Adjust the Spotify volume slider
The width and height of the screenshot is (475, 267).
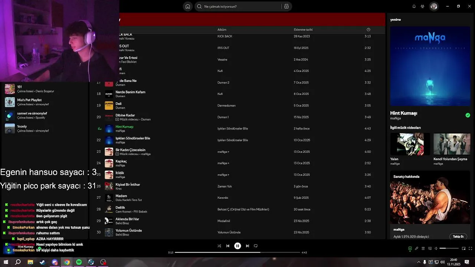[x=449, y=248]
